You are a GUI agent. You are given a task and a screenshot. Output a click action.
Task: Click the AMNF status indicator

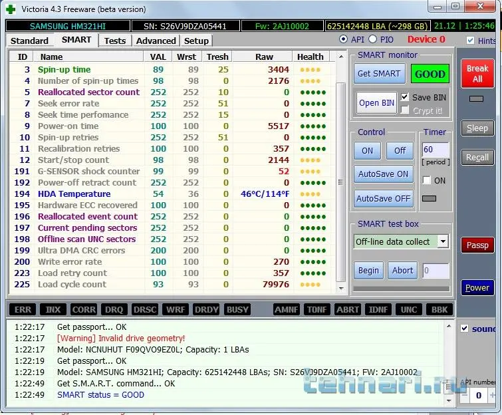[287, 310]
